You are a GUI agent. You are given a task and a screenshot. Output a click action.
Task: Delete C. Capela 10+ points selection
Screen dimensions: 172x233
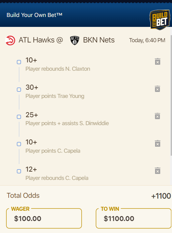point(158,143)
